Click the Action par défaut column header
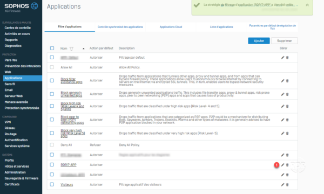324x194 pixels. pos(102,48)
